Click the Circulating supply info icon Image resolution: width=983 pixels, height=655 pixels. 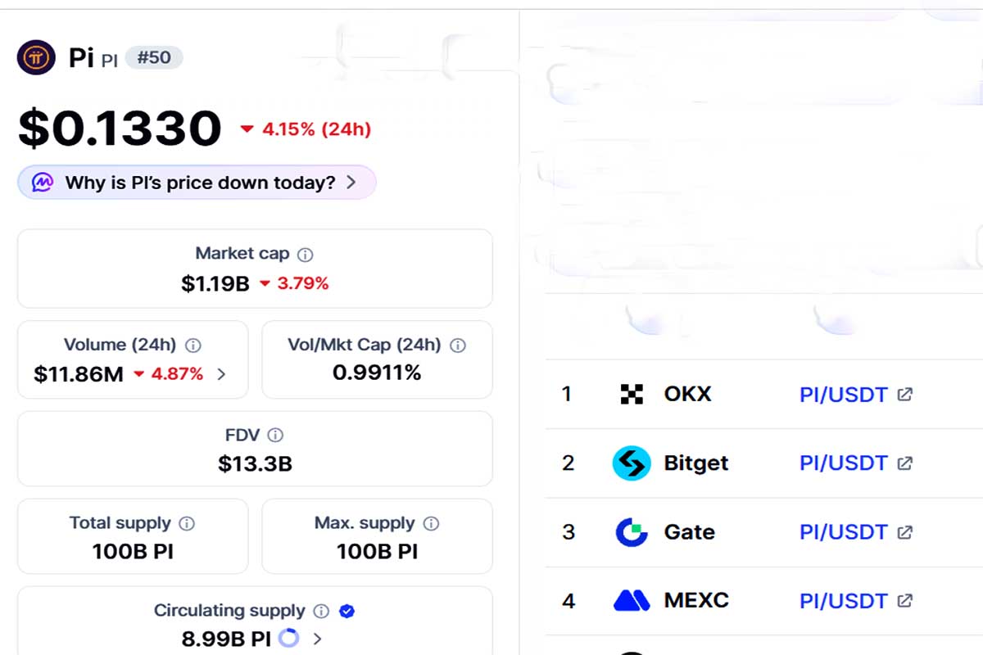[x=322, y=611]
